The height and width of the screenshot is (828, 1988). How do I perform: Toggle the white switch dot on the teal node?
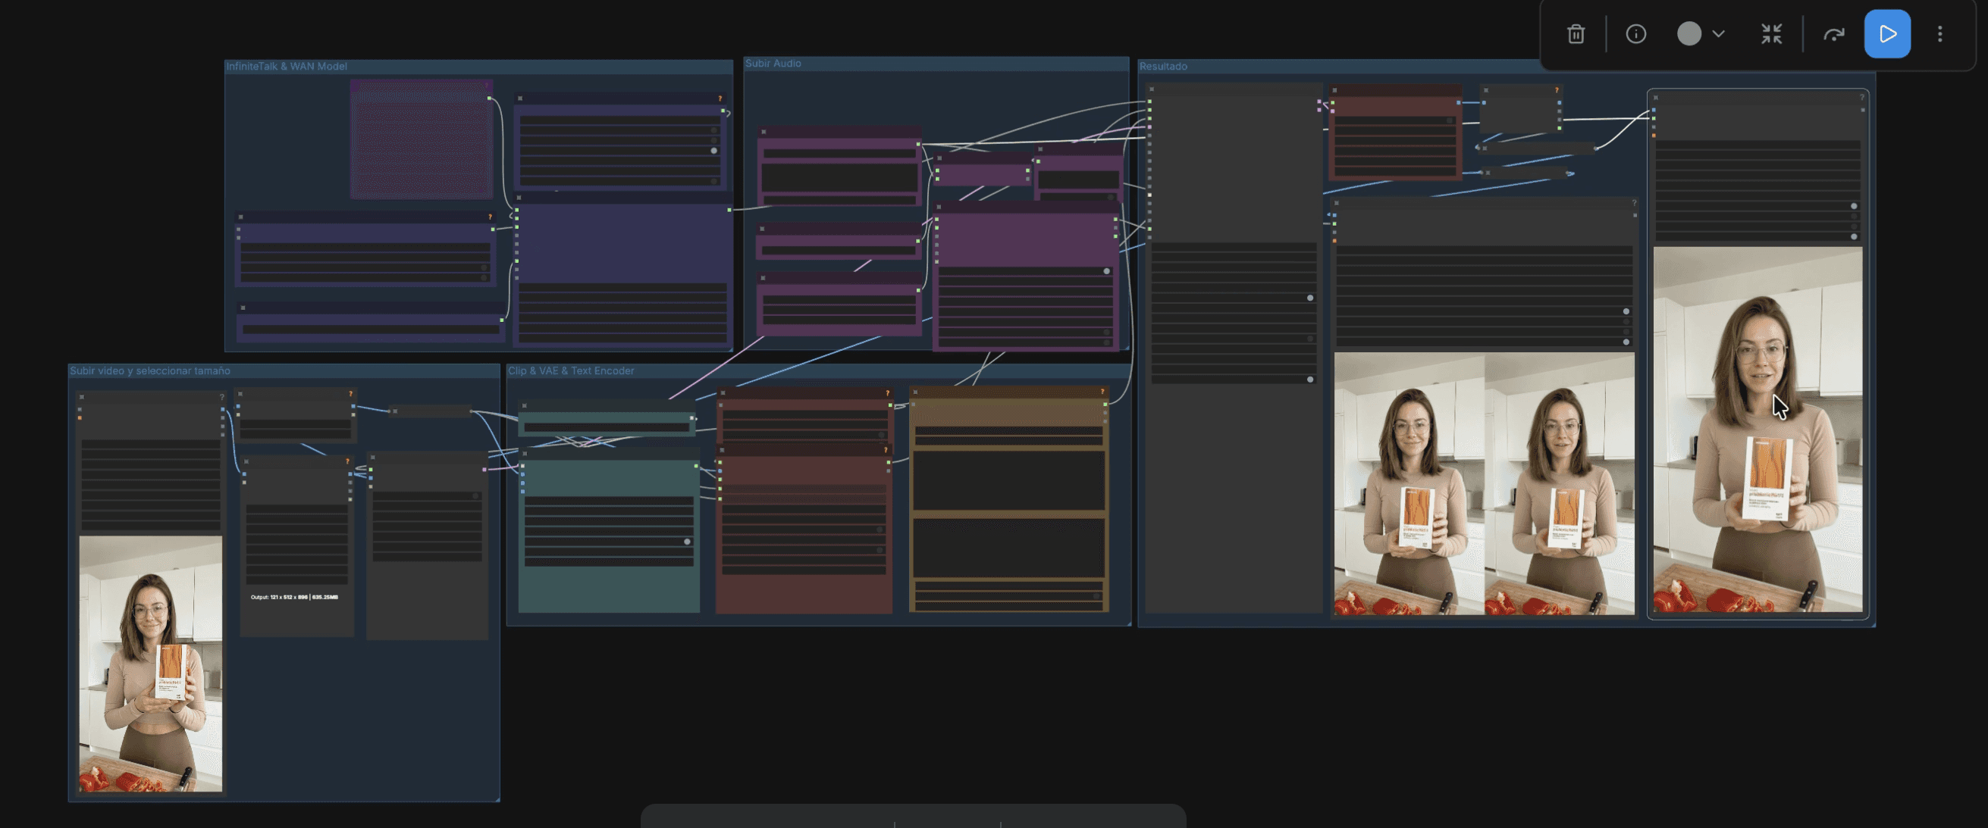687,542
